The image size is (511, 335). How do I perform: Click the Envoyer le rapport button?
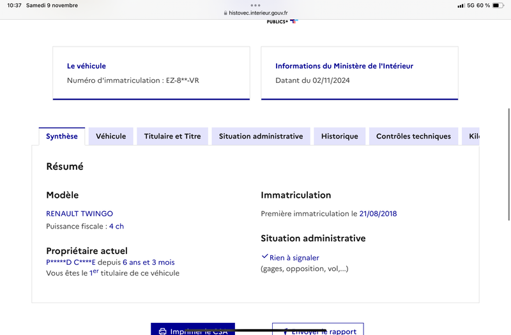coord(317,329)
